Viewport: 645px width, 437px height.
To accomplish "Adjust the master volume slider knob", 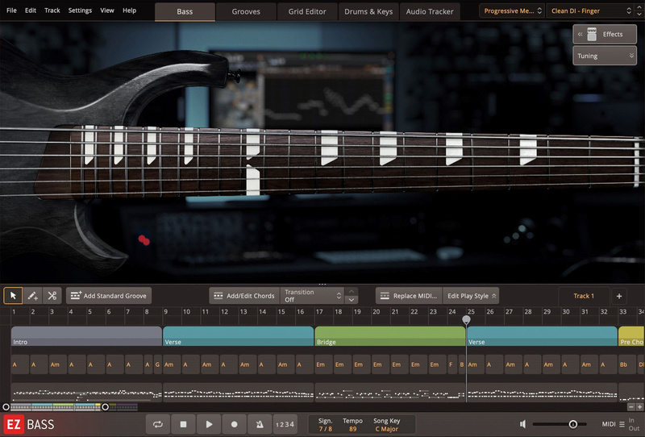I will tap(572, 424).
